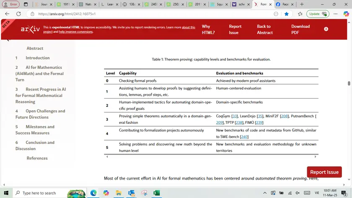Click table scroll right arrow

[x=316, y=156]
